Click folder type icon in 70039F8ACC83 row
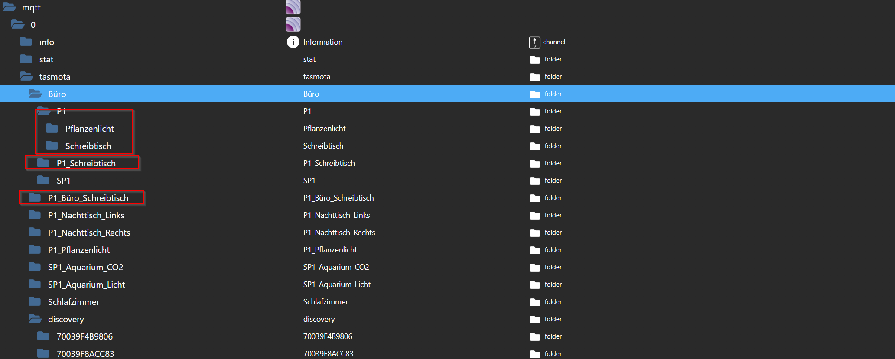Image resolution: width=895 pixels, height=359 pixels. 535,354
